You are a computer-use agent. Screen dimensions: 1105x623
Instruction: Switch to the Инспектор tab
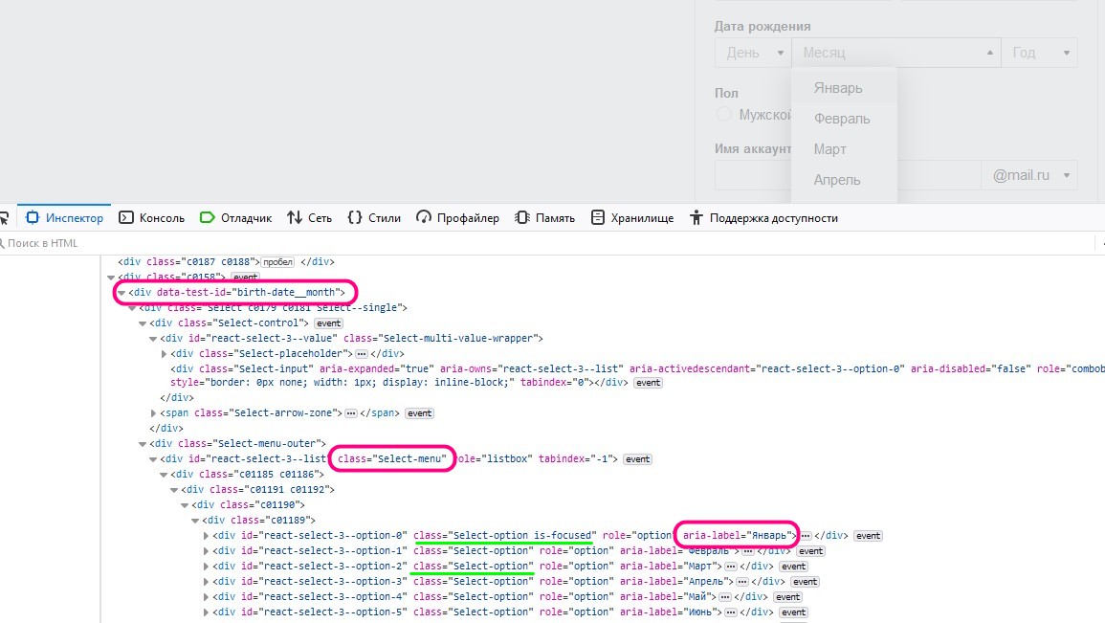click(x=64, y=218)
